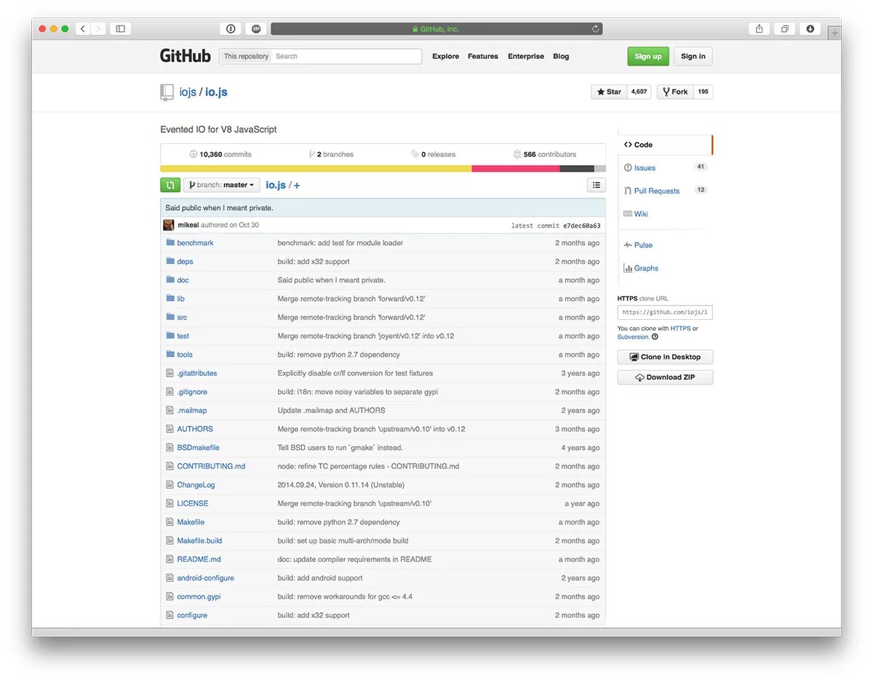Image resolution: width=873 pixels, height=682 pixels.
Task: Click the pink language bar segment
Action: pyautogui.click(x=516, y=169)
